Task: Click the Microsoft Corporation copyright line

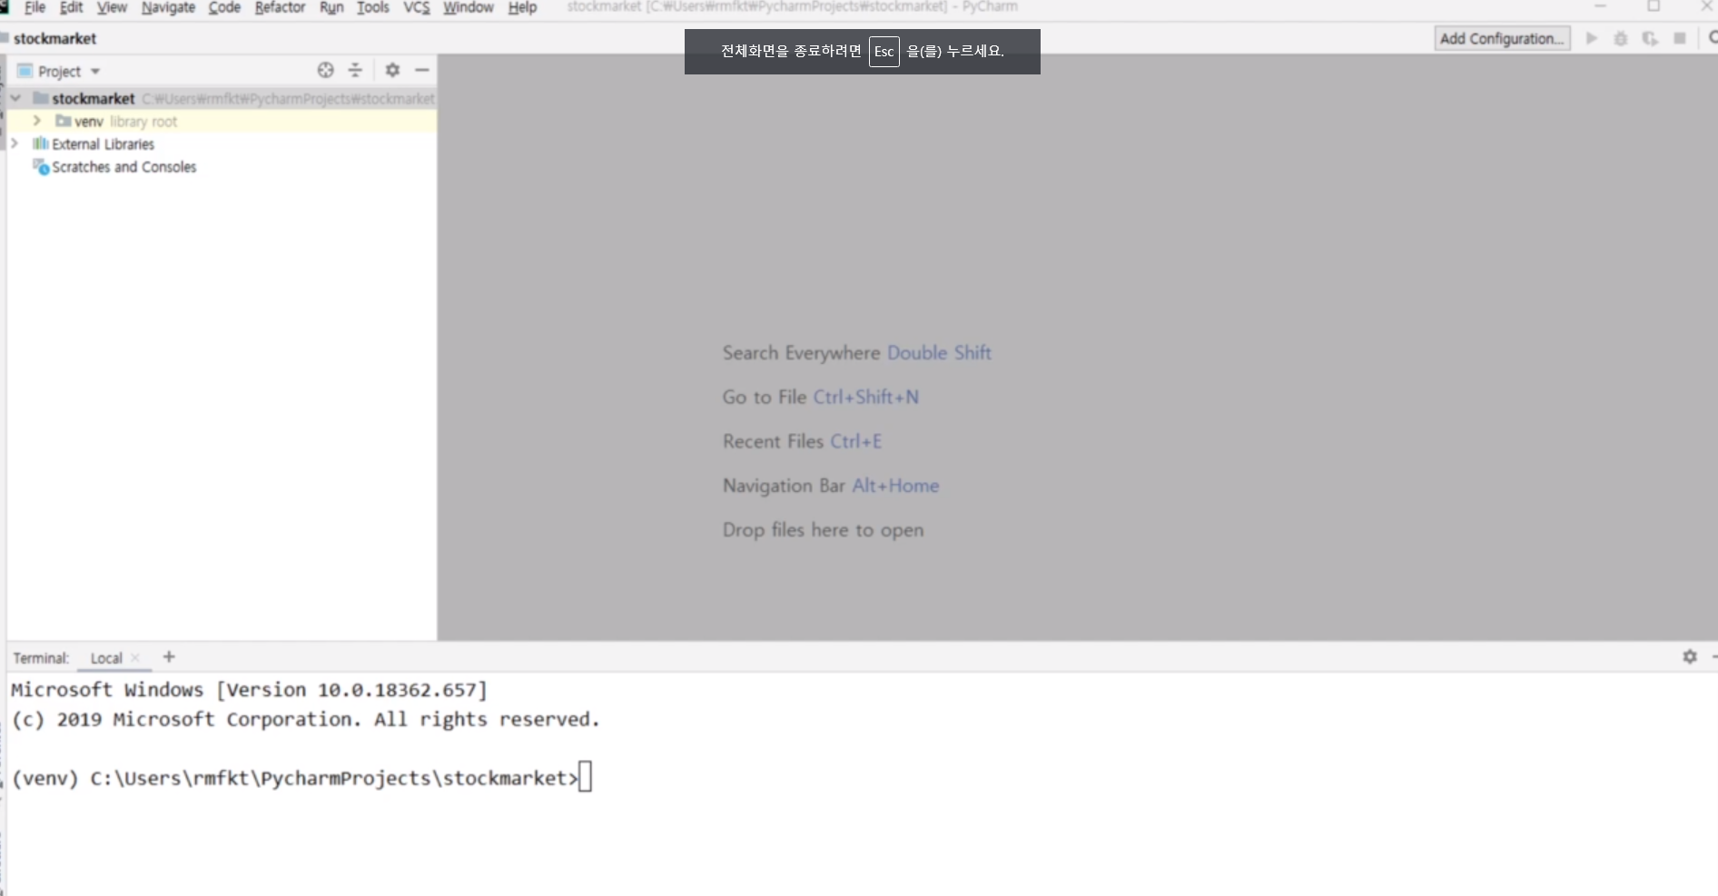Action: click(x=305, y=720)
